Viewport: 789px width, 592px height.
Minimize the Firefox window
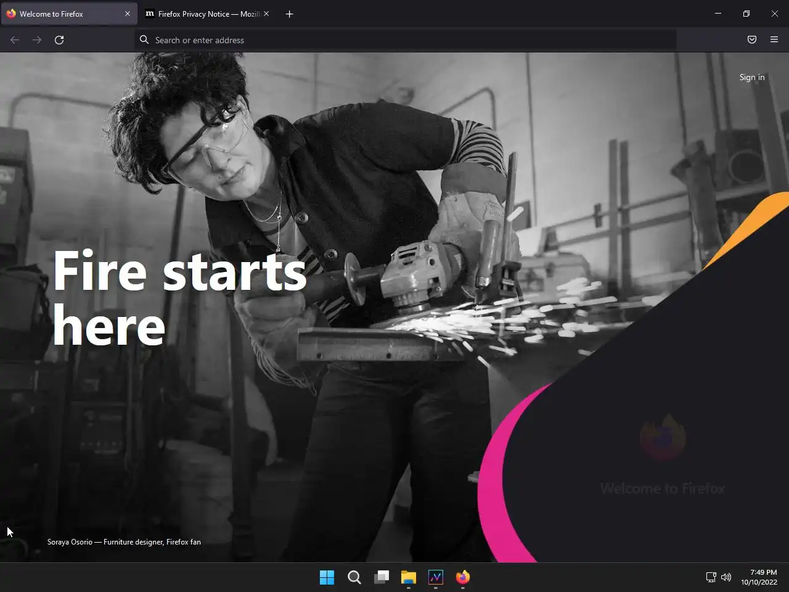pyautogui.click(x=718, y=14)
